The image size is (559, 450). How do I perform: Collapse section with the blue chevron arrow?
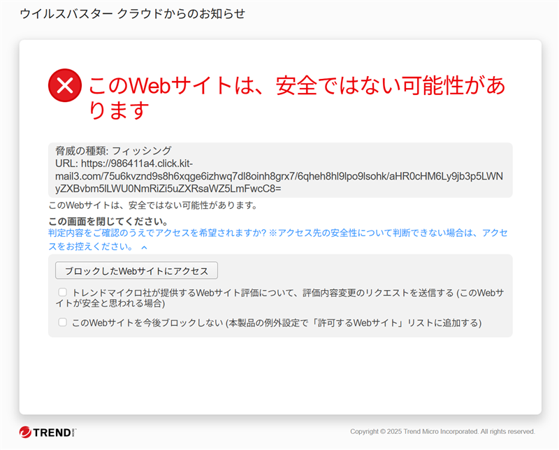(144, 247)
